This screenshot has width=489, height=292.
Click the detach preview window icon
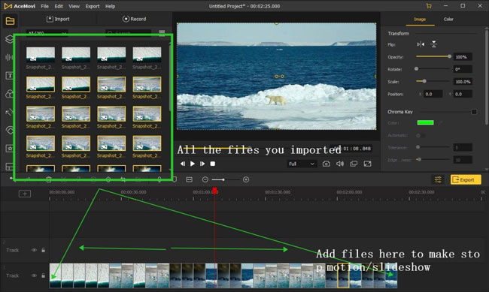[x=354, y=164]
